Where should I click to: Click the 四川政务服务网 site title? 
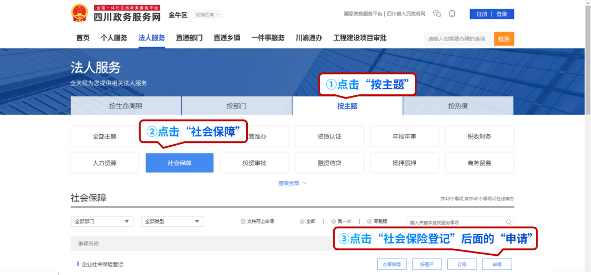(127, 16)
